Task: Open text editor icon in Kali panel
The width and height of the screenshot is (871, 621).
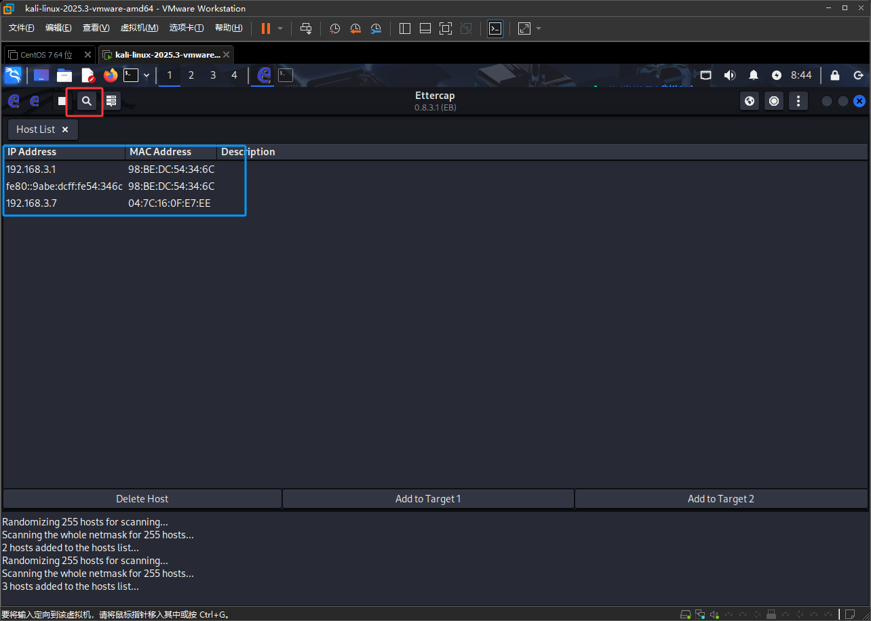Action: (x=88, y=75)
